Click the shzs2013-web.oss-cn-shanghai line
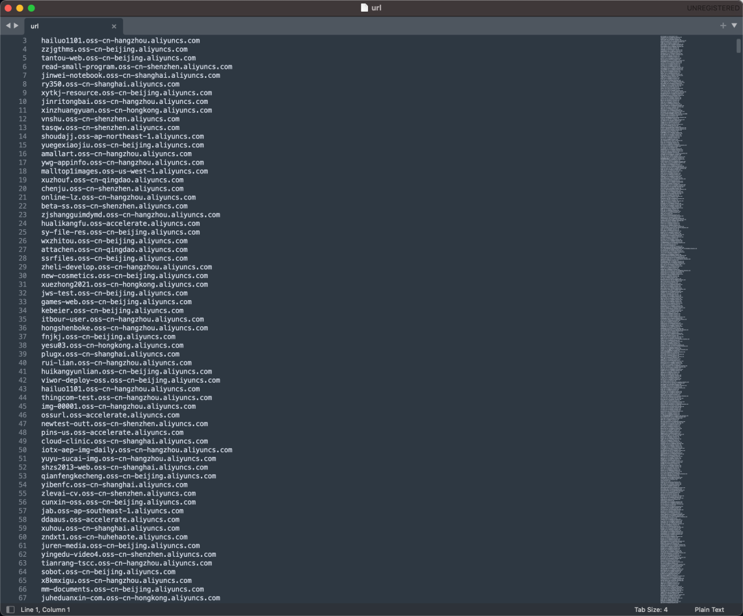743x616 pixels. (x=125, y=467)
